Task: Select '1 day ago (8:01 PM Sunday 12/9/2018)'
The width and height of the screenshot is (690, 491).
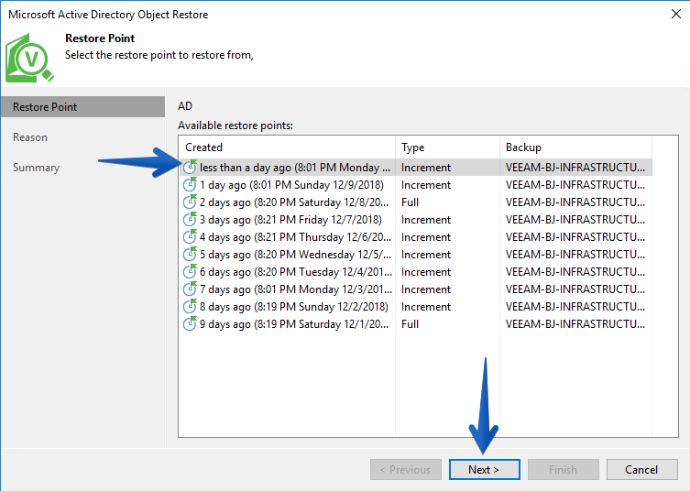Action: click(x=291, y=185)
